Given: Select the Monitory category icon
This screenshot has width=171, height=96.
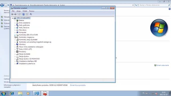Looking at the screenshot, I should tap(17, 44).
